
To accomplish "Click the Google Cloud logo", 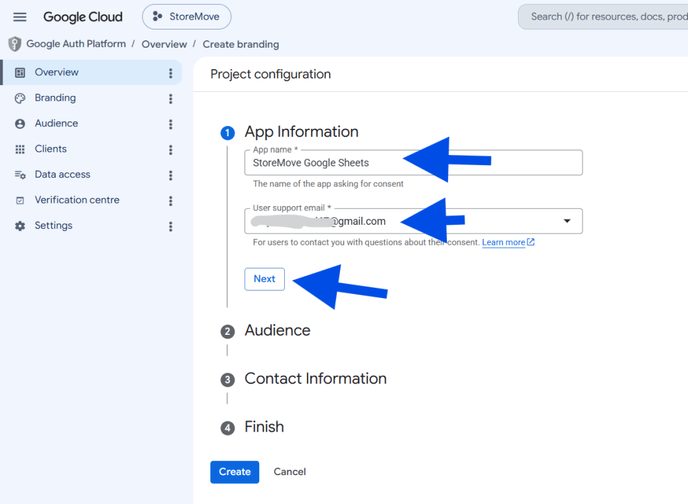I will pyautogui.click(x=83, y=17).
